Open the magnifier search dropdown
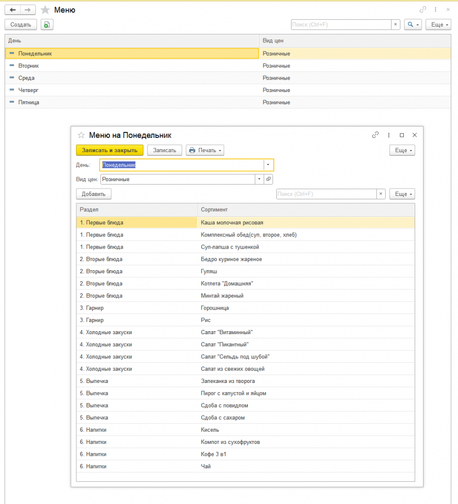458x504 pixels. [x=413, y=25]
